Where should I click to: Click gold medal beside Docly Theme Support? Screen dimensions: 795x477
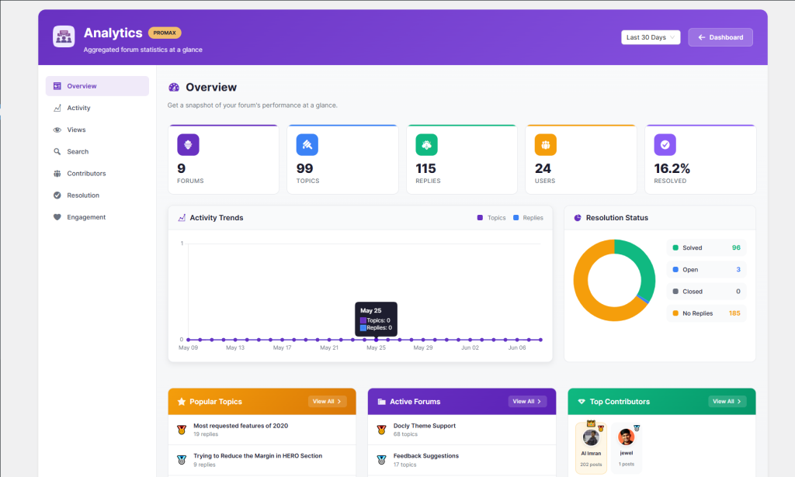coord(382,430)
